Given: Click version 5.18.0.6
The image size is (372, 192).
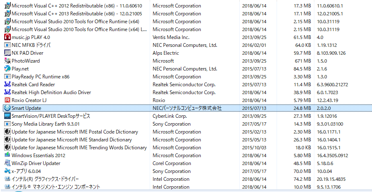Looking at the screenshot, I should pyautogui.click(x=325, y=163).
